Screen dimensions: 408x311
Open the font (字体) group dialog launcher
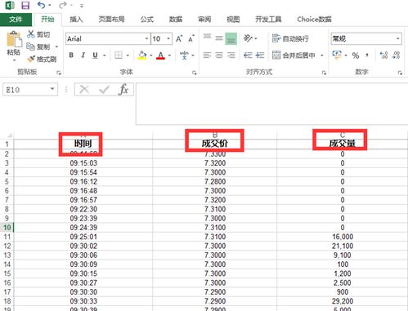(194, 73)
